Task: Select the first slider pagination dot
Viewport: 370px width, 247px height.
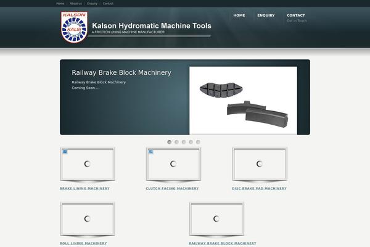Action: click(169, 142)
